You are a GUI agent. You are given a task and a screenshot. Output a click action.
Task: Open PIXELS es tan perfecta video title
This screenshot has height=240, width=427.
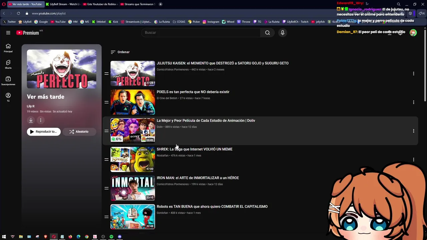coord(193,92)
